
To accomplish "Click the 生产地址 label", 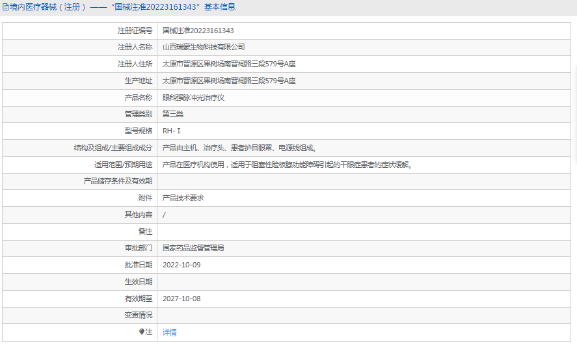I will pyautogui.click(x=139, y=81).
